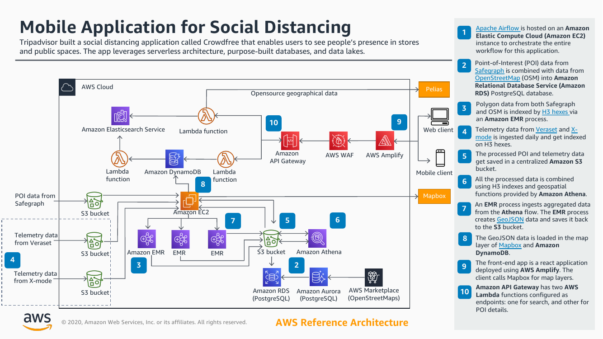Screen dimensions: 603x339
Task: Click the 'POI data from Safegraph' label
Action: pos(35,199)
